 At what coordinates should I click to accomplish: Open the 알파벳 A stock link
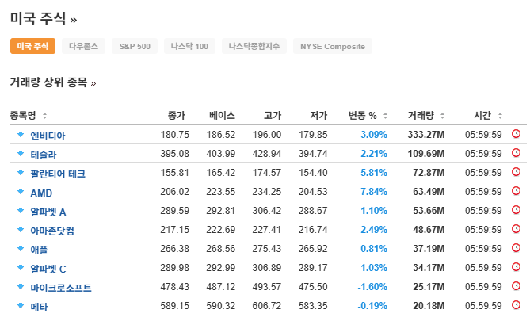48,212
